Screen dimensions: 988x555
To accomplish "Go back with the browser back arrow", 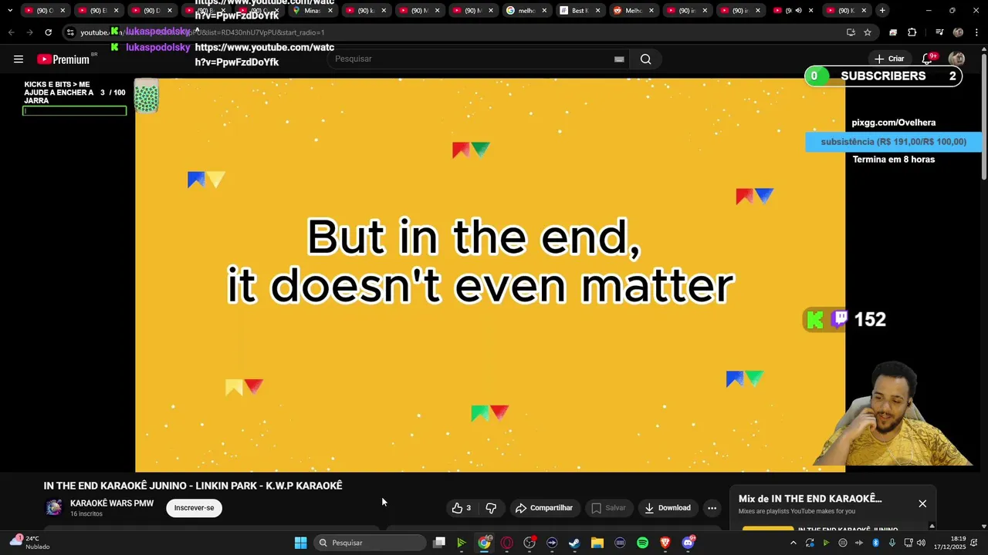I will [x=11, y=32].
